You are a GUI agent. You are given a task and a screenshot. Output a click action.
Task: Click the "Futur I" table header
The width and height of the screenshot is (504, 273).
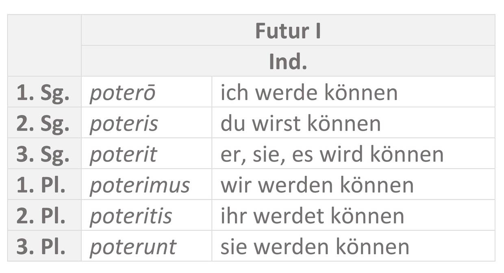[x=288, y=31]
